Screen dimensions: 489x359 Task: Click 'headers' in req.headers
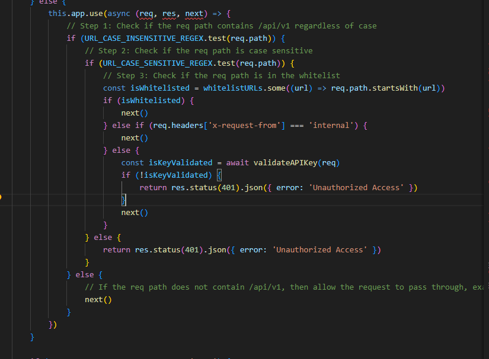[187, 126]
